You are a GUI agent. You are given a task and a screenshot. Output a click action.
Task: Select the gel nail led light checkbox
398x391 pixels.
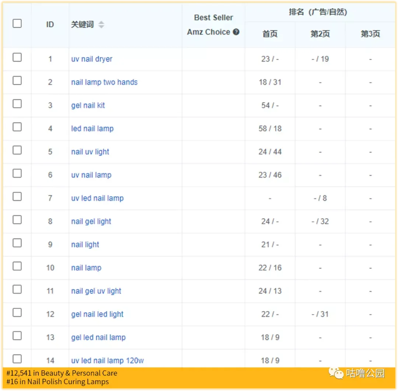(x=17, y=313)
